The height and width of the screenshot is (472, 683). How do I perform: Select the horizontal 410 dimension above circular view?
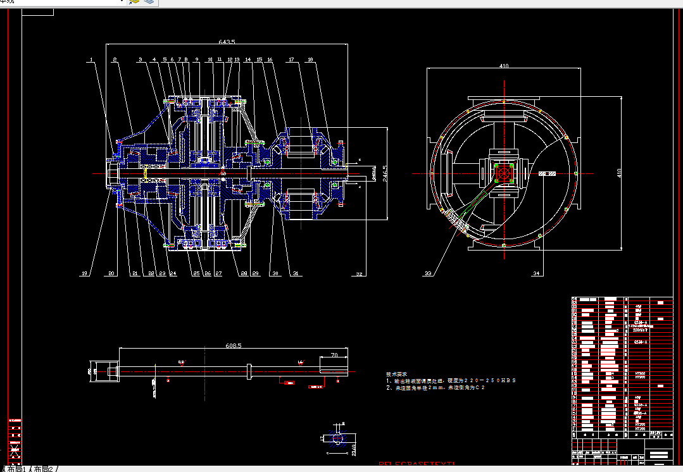[503, 66]
